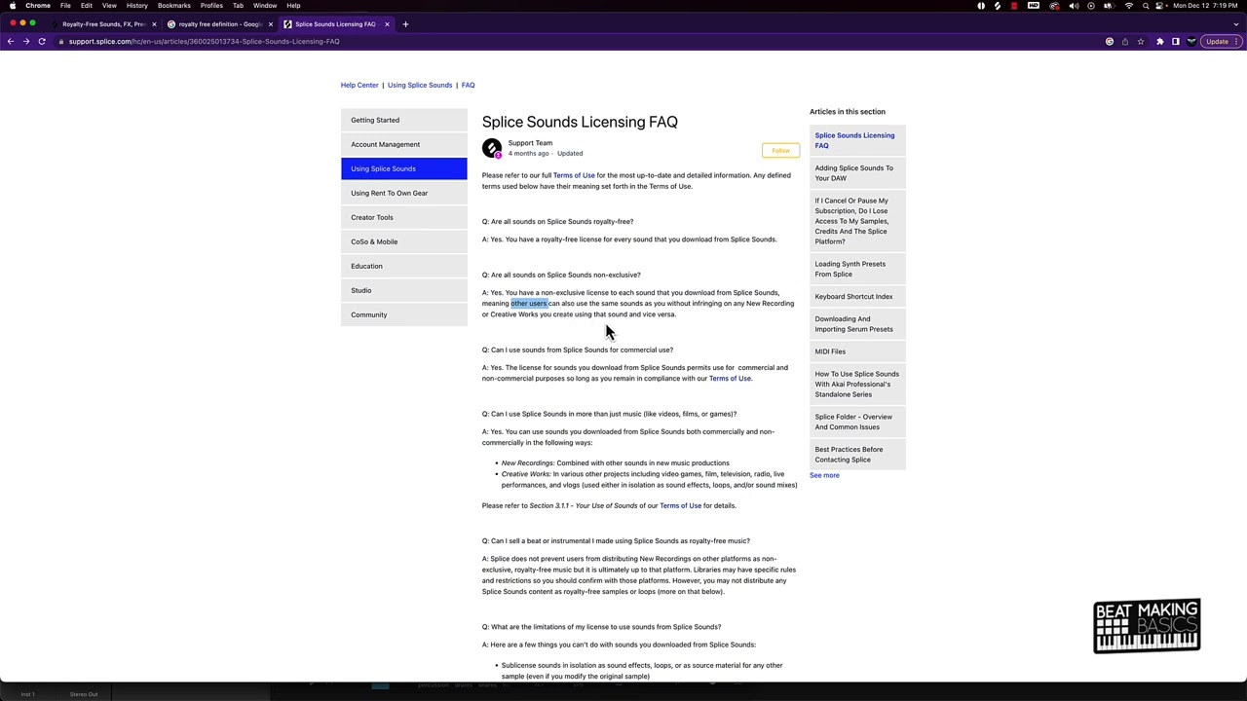Image resolution: width=1247 pixels, height=701 pixels.
Task: Click See more under articles list
Action: tap(824, 475)
